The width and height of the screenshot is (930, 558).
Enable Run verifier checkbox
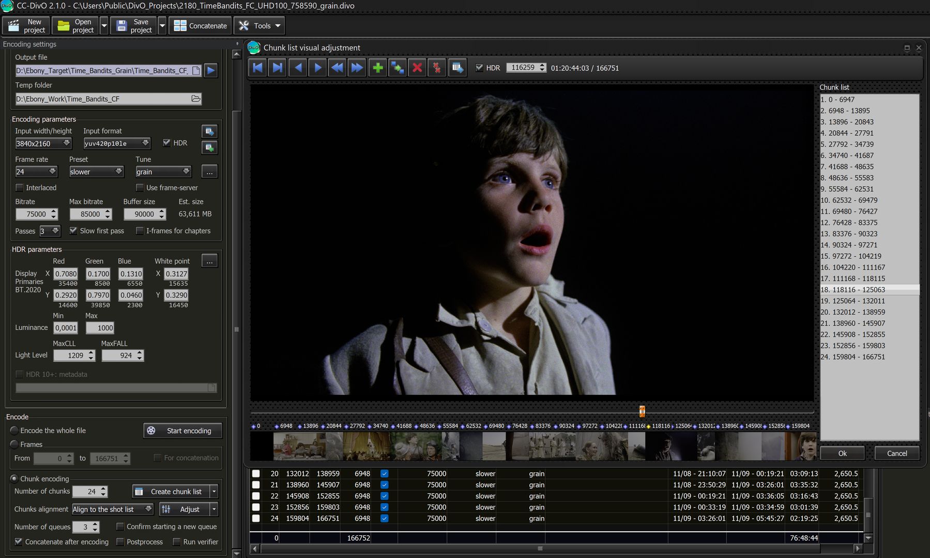point(176,541)
